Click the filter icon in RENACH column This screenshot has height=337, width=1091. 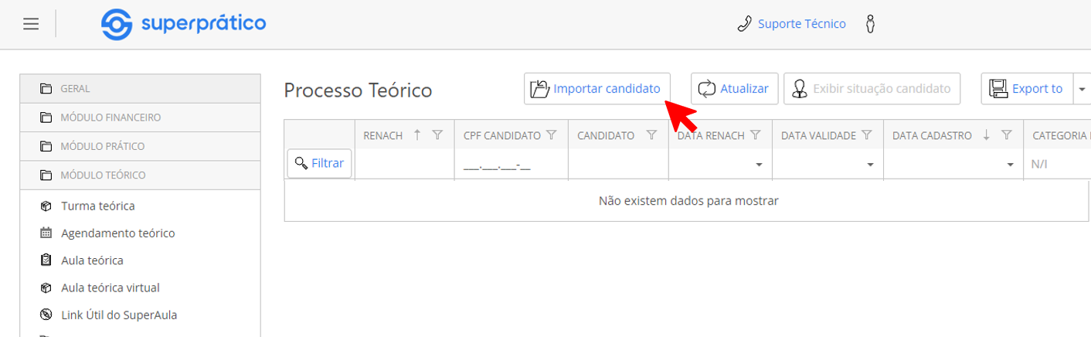pyautogui.click(x=437, y=135)
